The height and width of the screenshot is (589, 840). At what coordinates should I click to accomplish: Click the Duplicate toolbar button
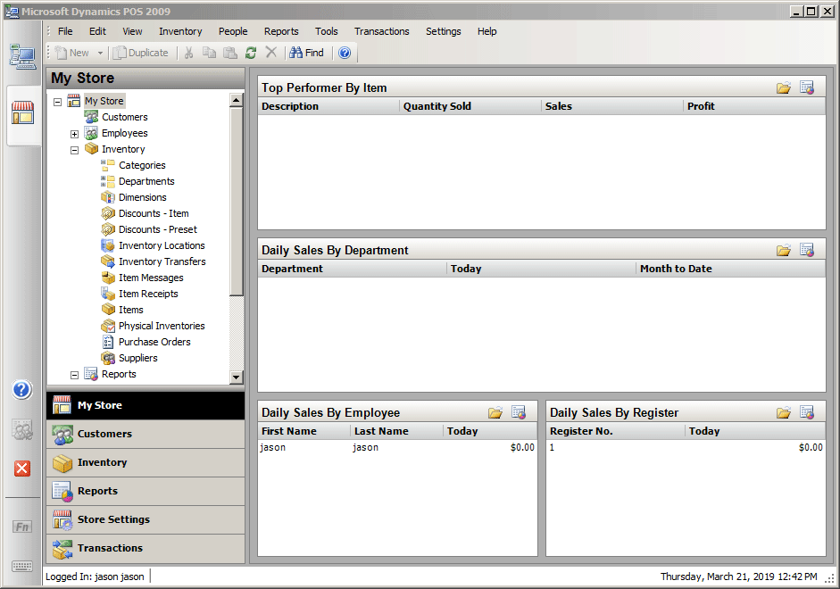[141, 53]
